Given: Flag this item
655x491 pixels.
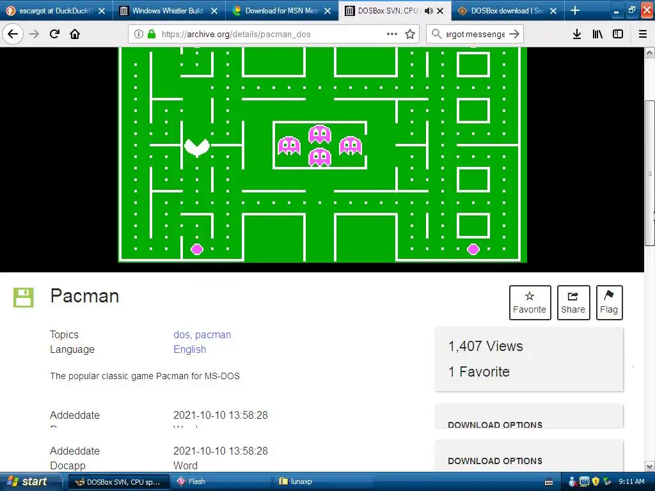Looking at the screenshot, I should [609, 302].
